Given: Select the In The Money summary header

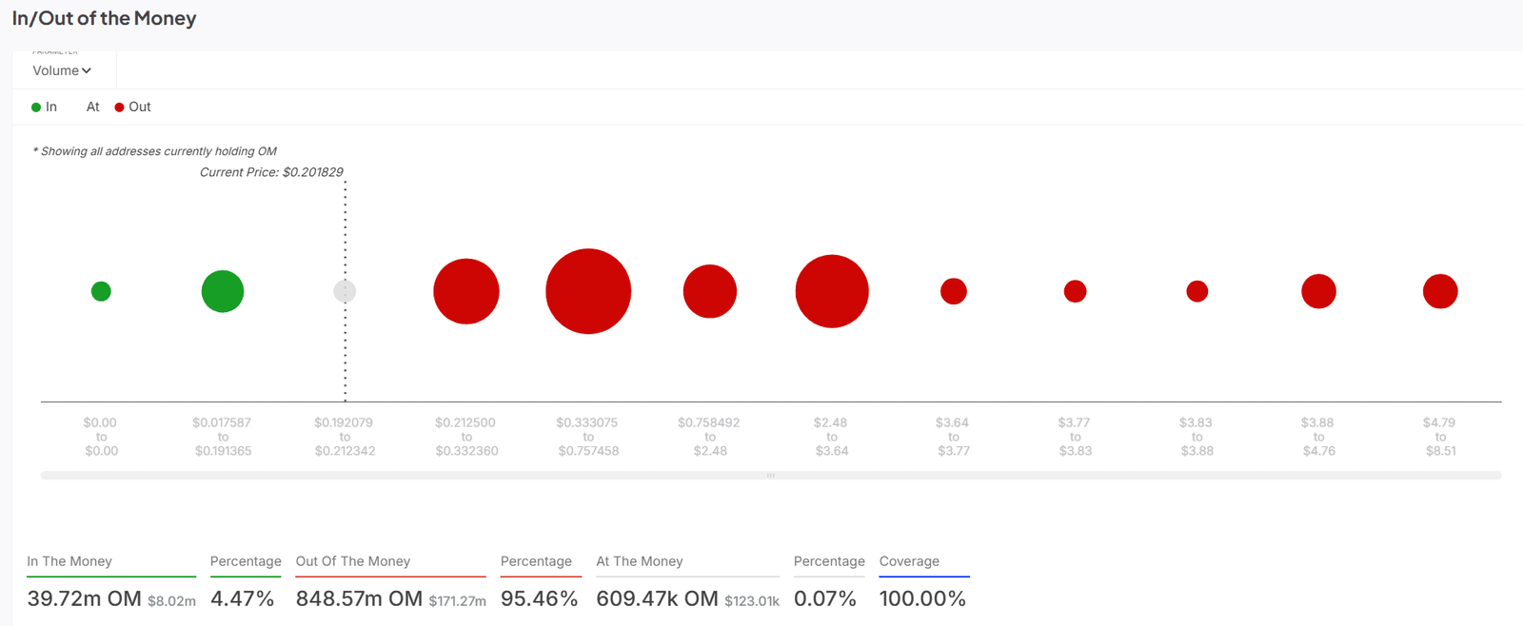Looking at the screenshot, I should pos(69,561).
